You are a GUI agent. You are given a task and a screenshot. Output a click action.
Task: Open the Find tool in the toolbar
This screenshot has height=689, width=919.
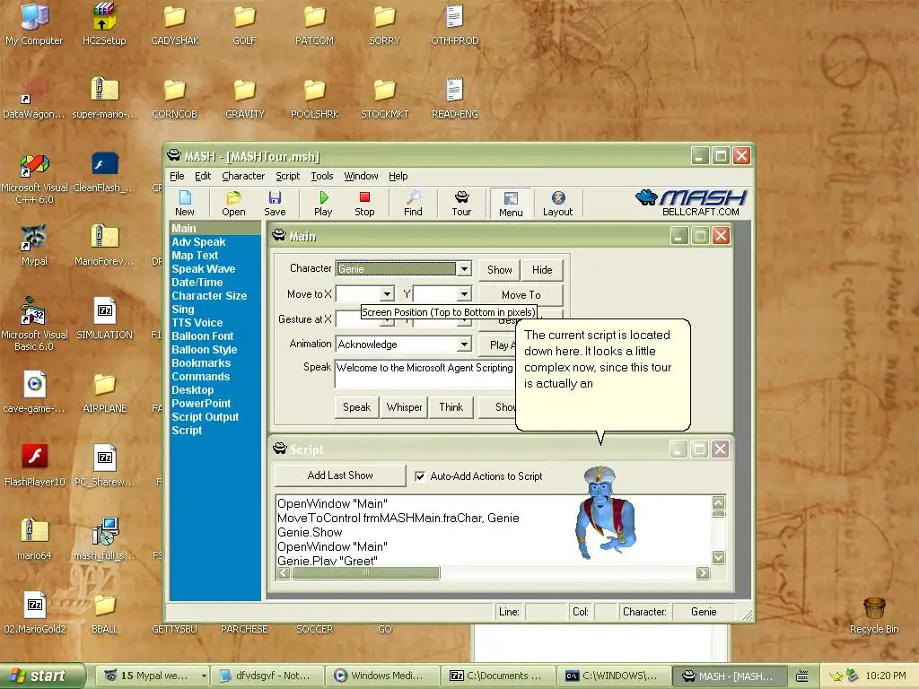413,204
